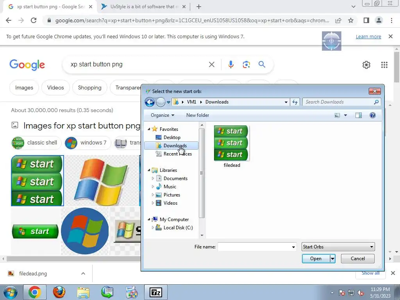The image size is (400, 300).
Task: Reload the Google search page
Action: [x=34, y=21]
